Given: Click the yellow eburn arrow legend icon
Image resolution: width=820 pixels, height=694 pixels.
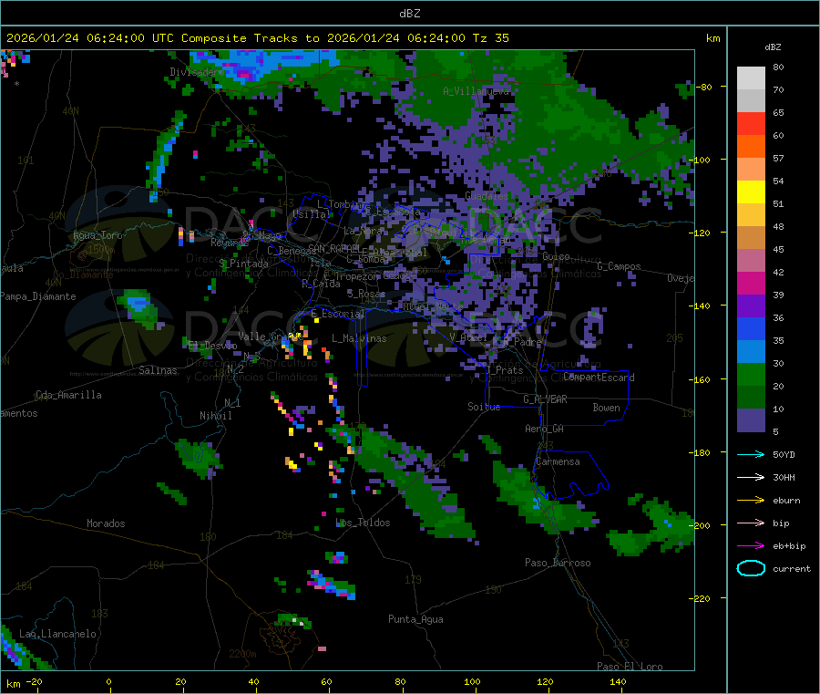Looking at the screenshot, I should click(751, 501).
